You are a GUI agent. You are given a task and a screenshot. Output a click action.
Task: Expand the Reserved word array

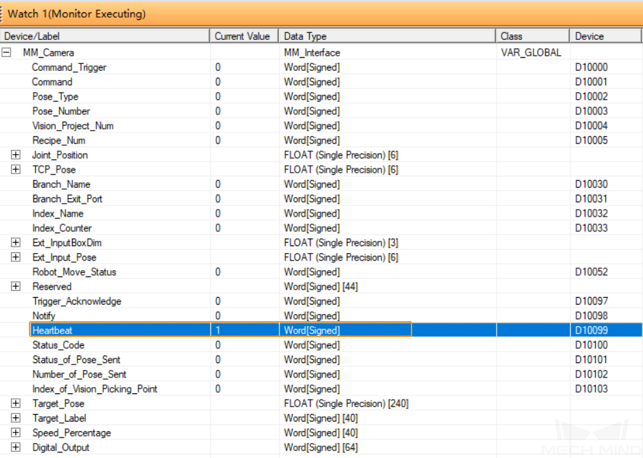click(x=16, y=286)
